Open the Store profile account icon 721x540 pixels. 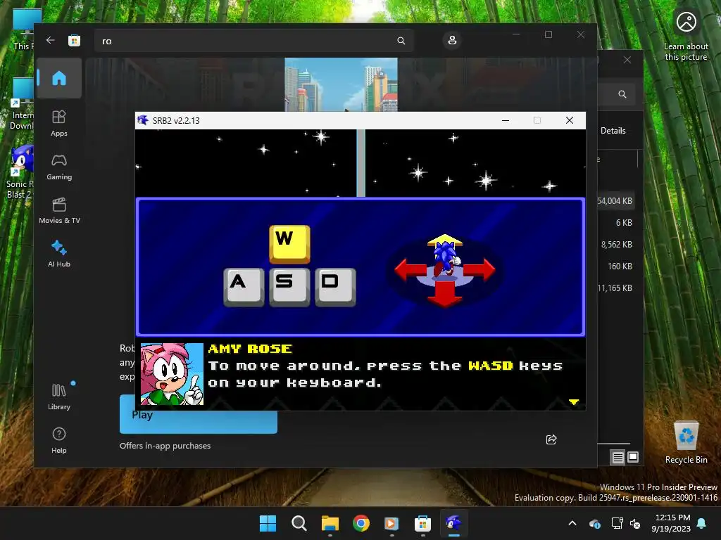point(452,40)
